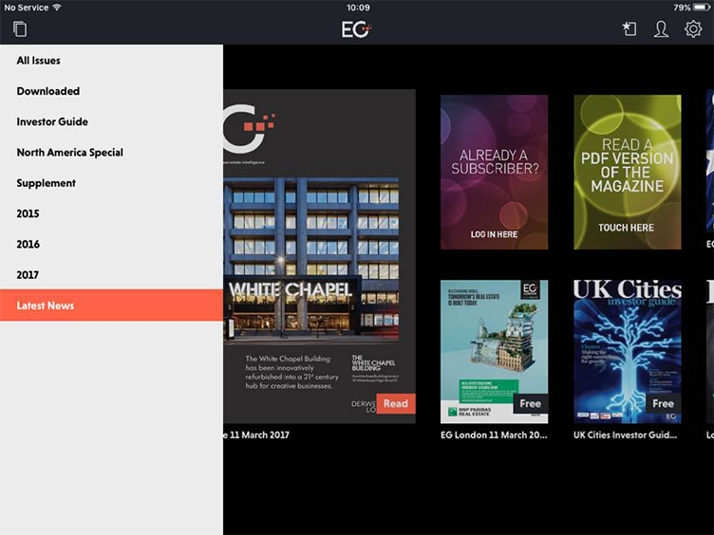This screenshot has height=535, width=714.
Task: Choose North America Special category
Action: (112, 153)
